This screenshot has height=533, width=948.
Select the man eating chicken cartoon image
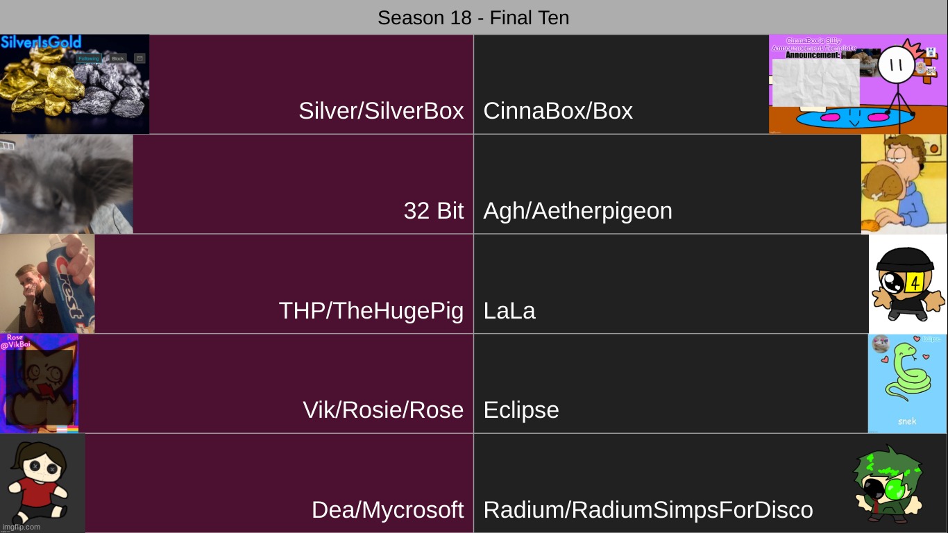pos(904,184)
